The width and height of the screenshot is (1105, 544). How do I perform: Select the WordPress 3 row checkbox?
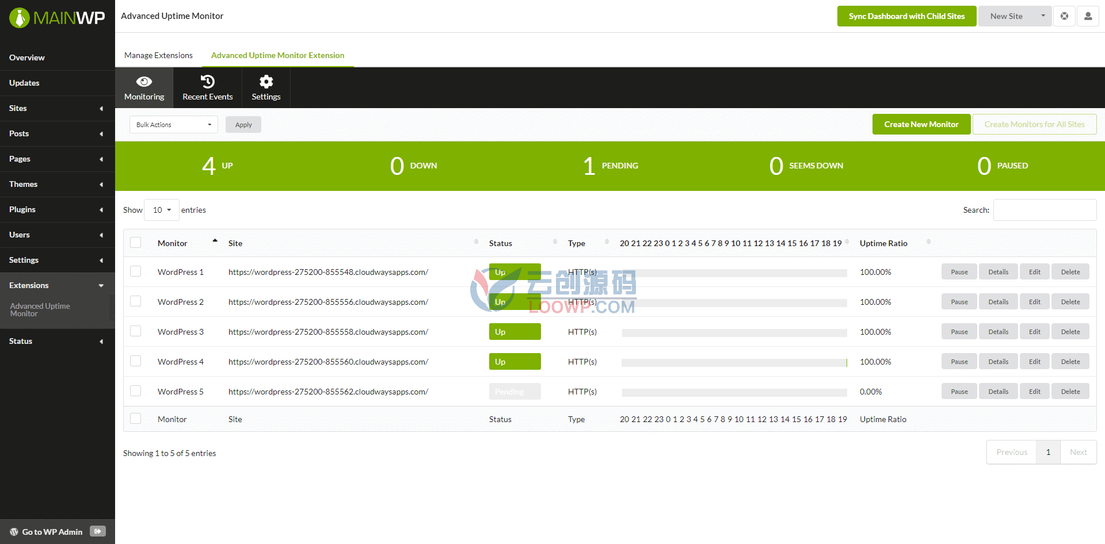(136, 331)
